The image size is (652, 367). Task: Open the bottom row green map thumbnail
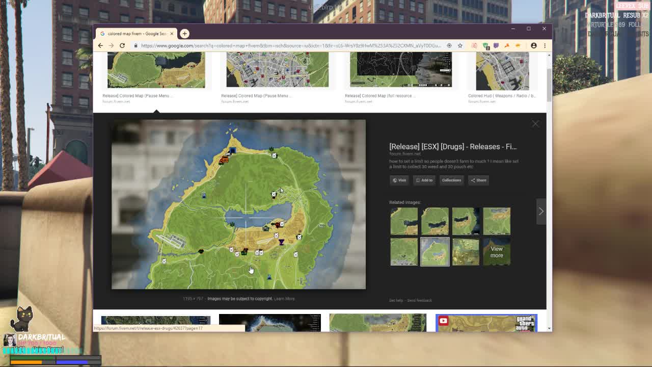[x=377, y=323]
